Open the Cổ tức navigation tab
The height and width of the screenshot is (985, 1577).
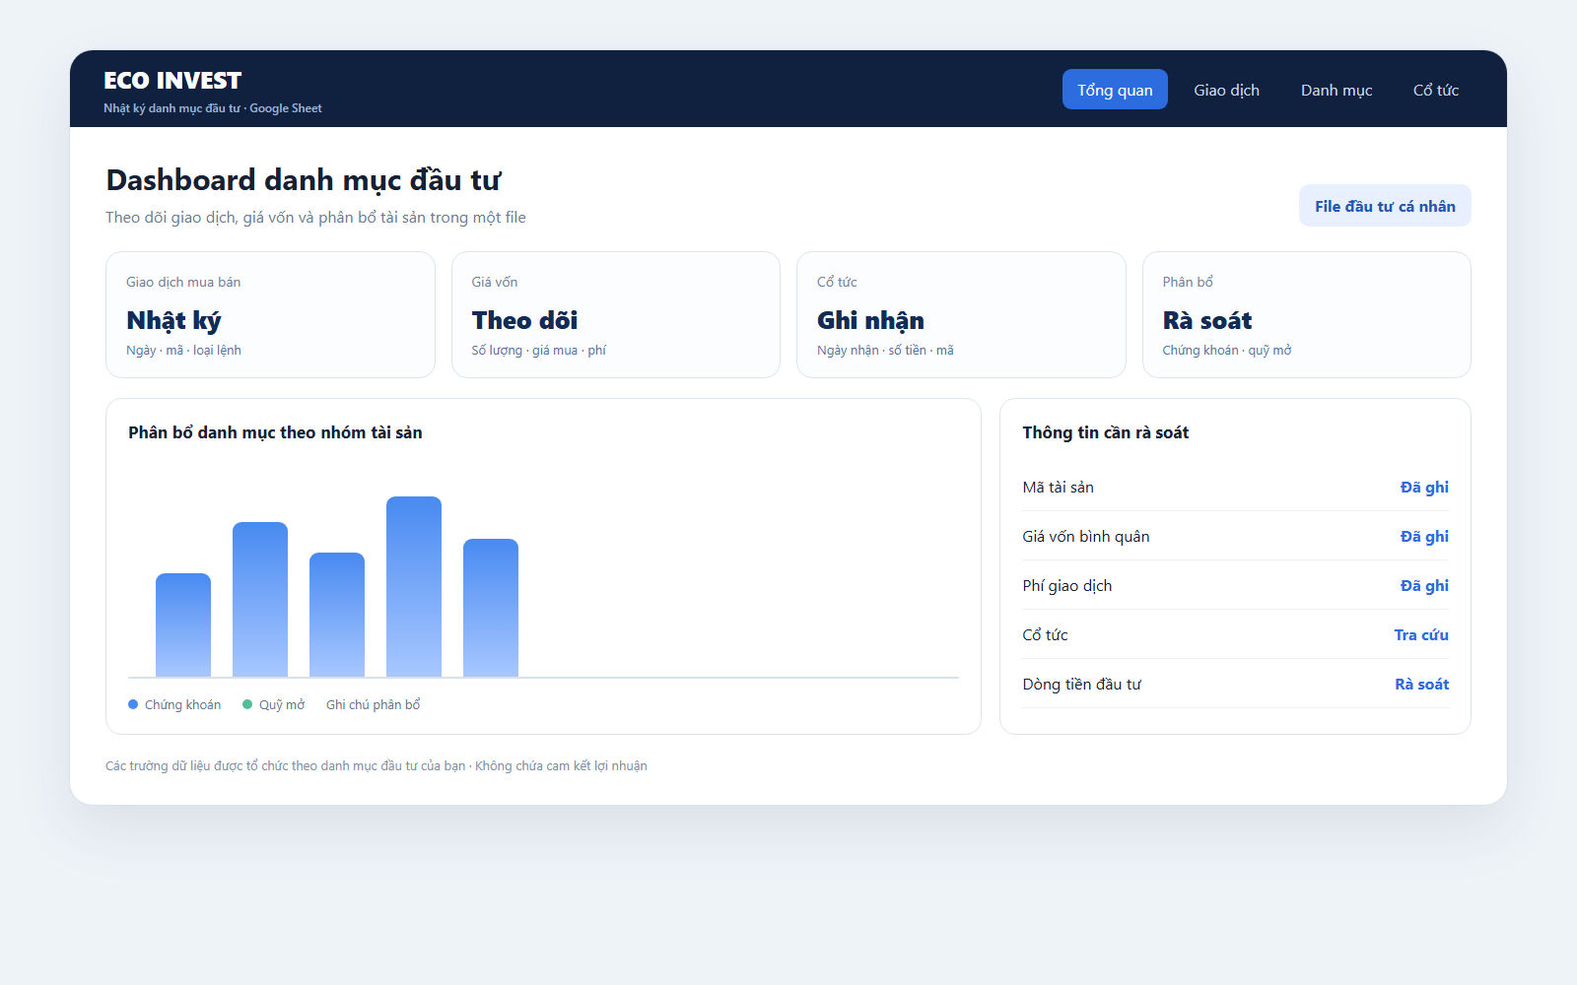tap(1435, 90)
